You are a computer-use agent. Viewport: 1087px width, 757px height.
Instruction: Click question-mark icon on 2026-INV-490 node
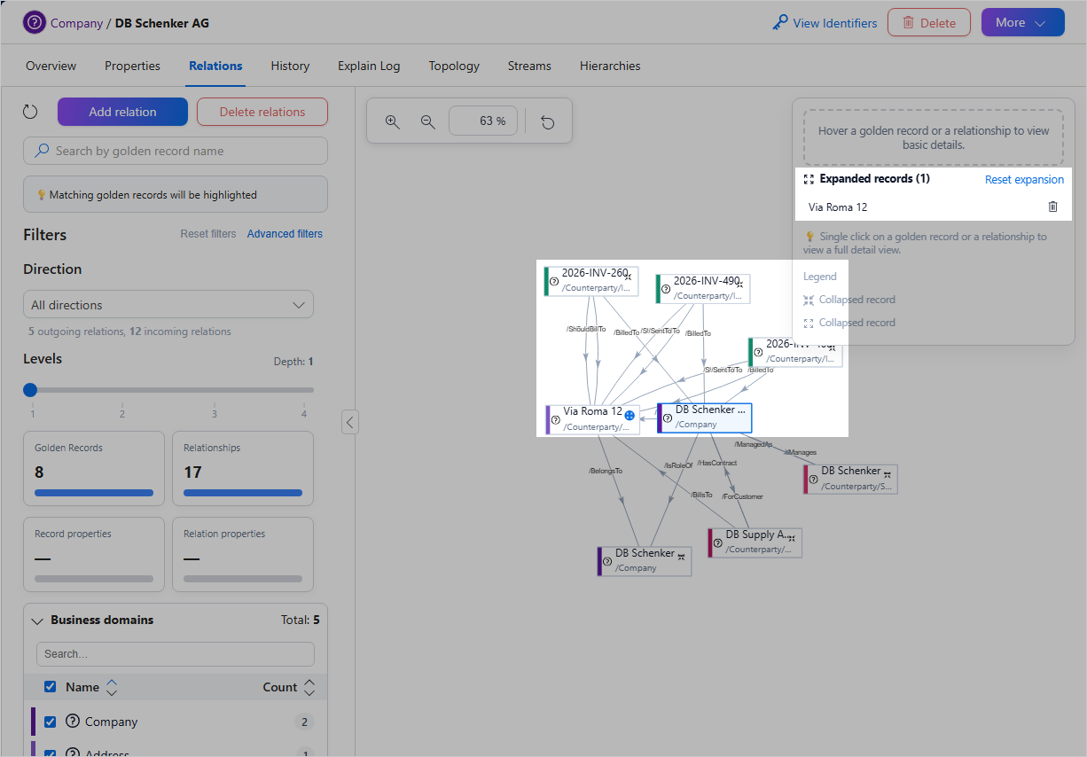pyautogui.click(x=666, y=289)
